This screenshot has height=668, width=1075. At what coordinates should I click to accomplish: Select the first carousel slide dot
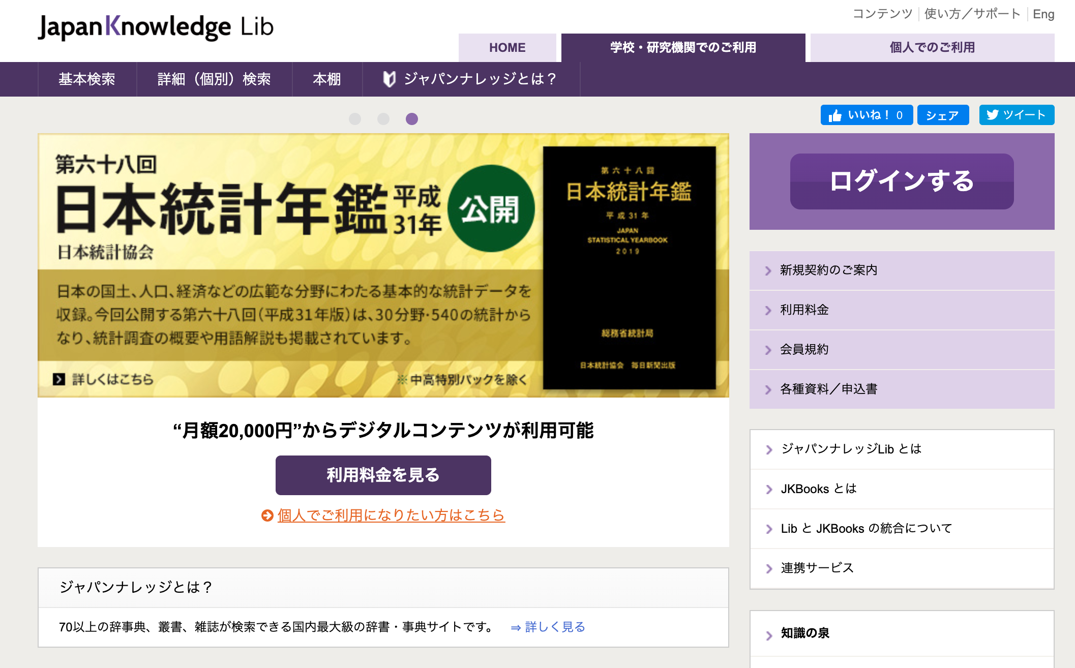point(355,119)
